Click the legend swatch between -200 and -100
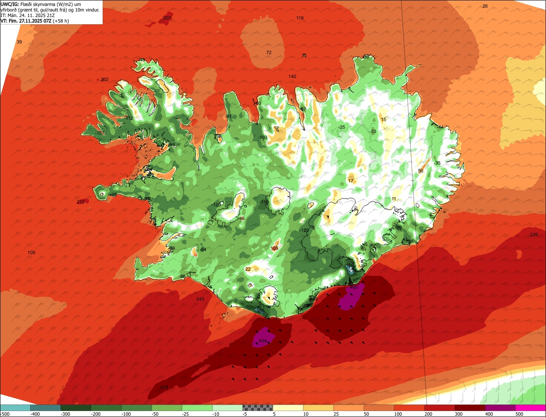Image resolution: width=546 pixels, height=417 pixels. [x=106, y=408]
